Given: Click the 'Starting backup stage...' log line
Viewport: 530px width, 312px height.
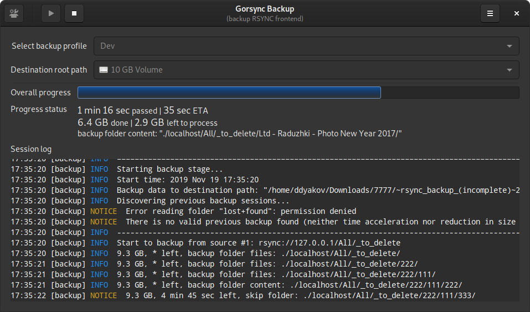Looking at the screenshot, I should 117,169.
